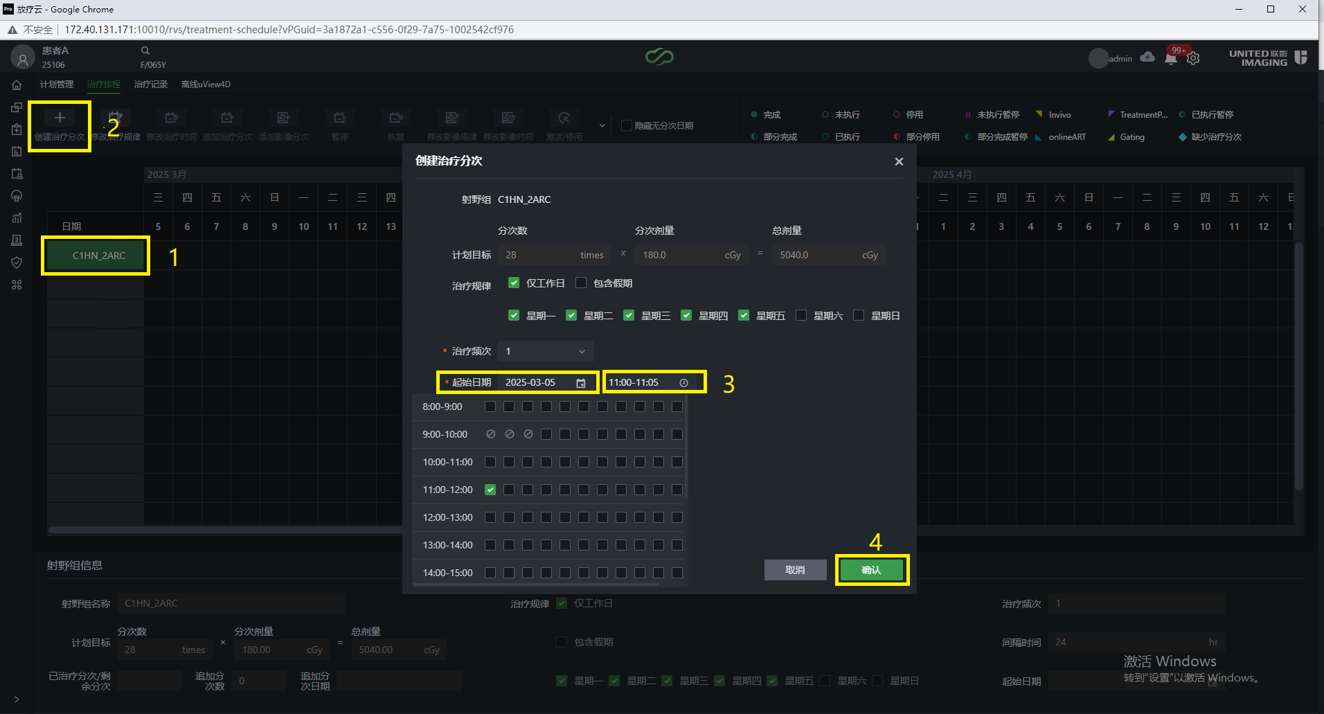
Task: Switch to the 计划管理 tab
Action: (57, 84)
